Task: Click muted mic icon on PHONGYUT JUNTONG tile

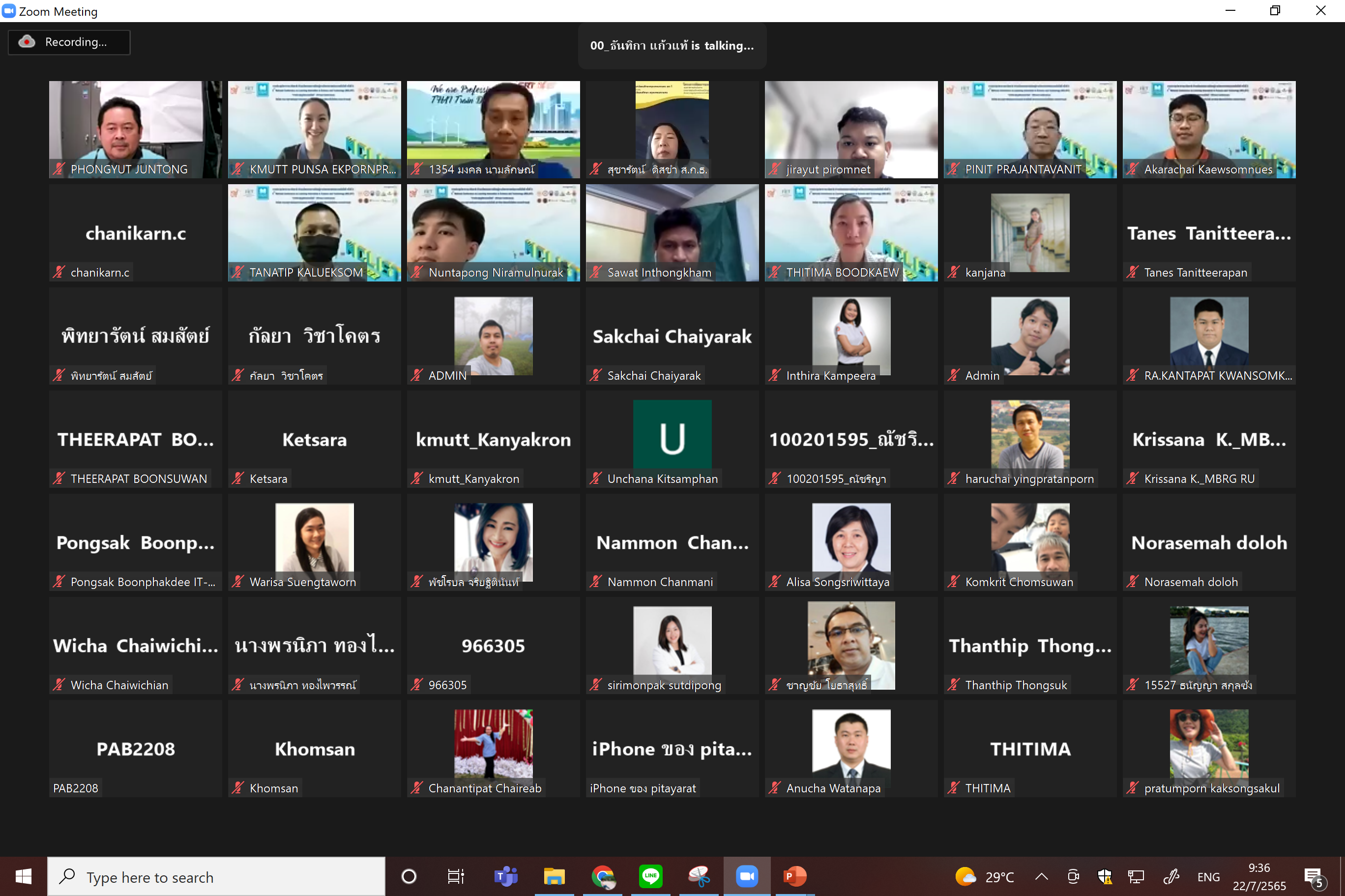Action: click(x=59, y=169)
